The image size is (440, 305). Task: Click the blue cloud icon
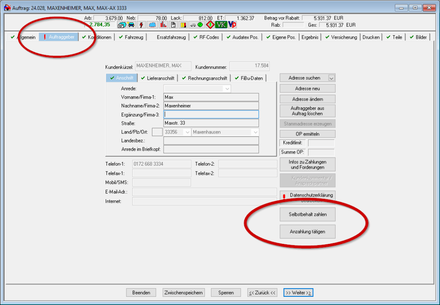[x=153, y=25]
